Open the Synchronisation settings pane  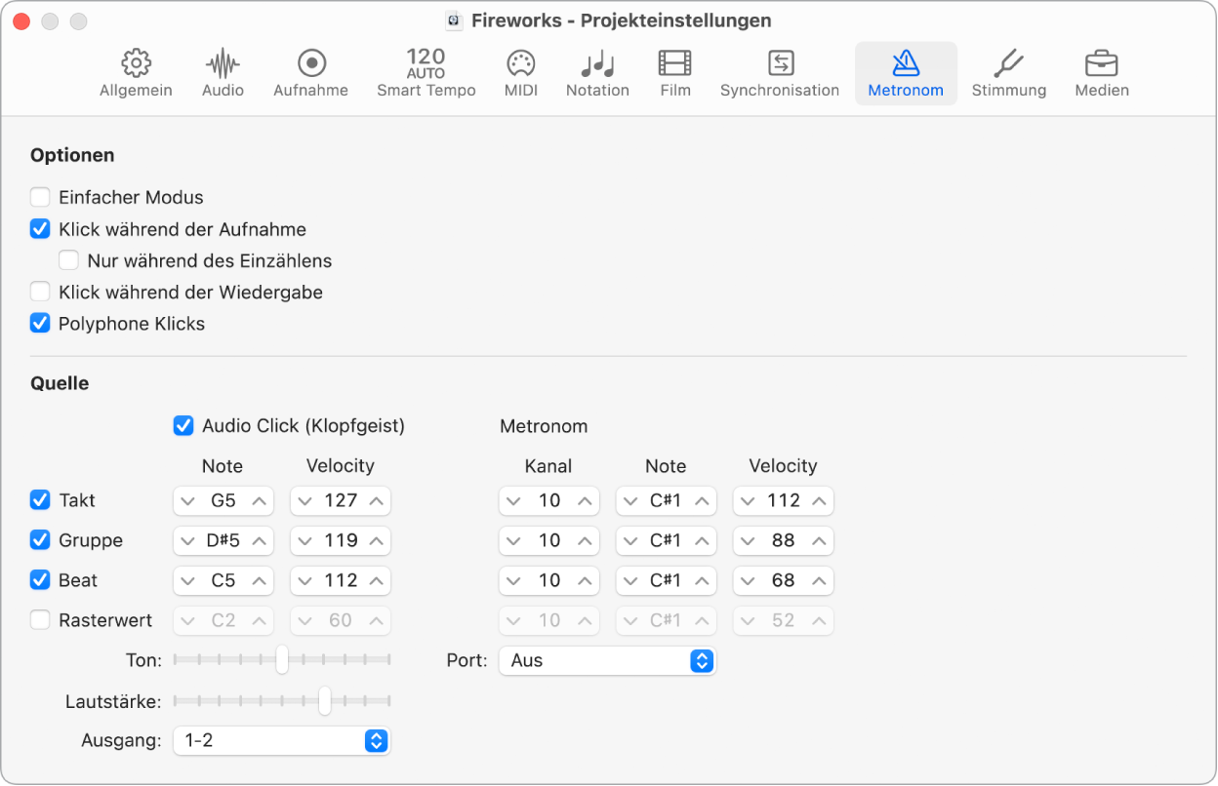pyautogui.click(x=780, y=73)
